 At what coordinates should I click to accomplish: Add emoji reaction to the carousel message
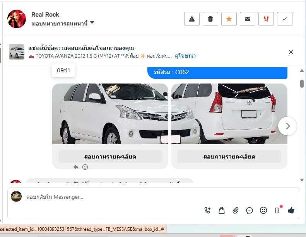tap(85, 167)
